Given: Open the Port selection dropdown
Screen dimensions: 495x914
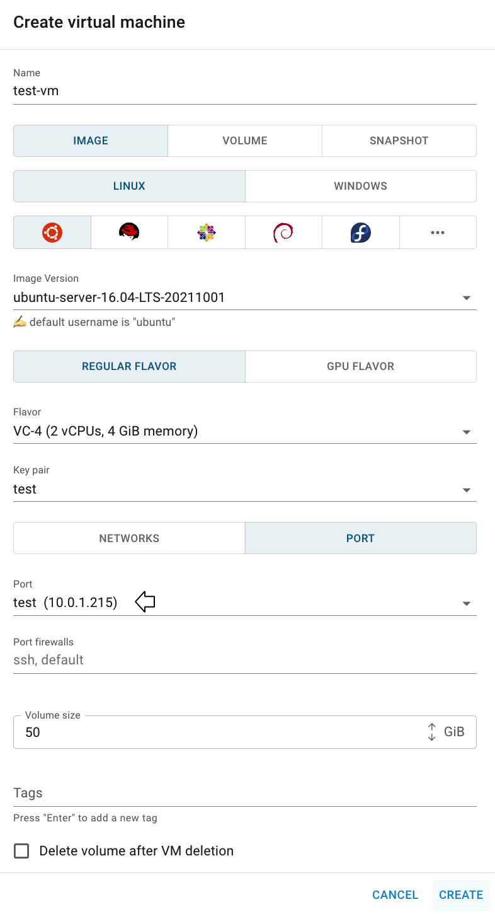Looking at the screenshot, I should (x=466, y=603).
